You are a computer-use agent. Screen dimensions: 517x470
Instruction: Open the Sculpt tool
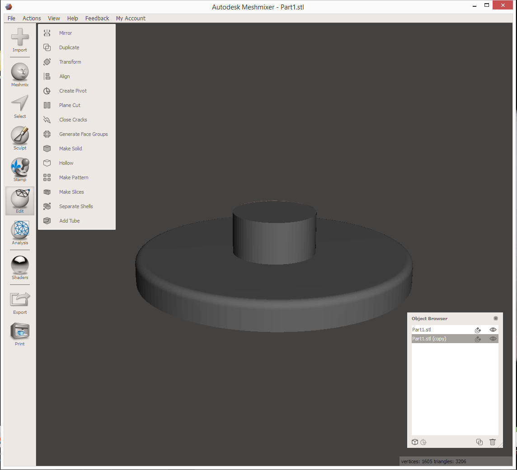pos(20,138)
